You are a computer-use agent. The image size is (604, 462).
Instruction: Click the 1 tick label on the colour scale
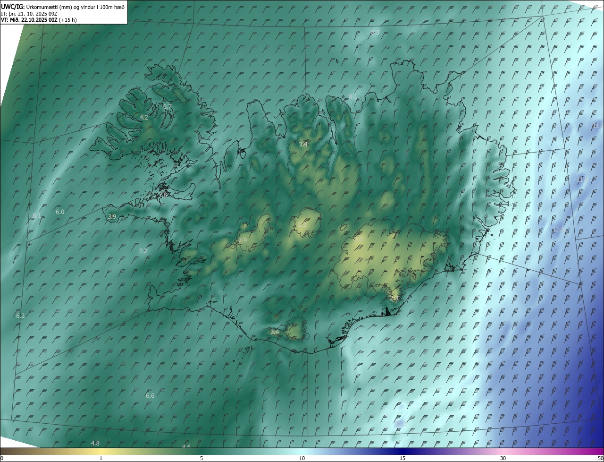(x=101, y=458)
